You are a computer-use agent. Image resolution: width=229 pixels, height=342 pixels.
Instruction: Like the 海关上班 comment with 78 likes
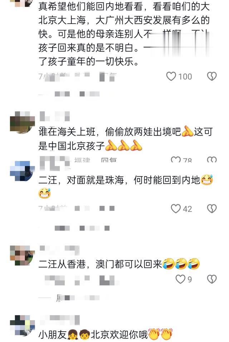tap(176, 159)
